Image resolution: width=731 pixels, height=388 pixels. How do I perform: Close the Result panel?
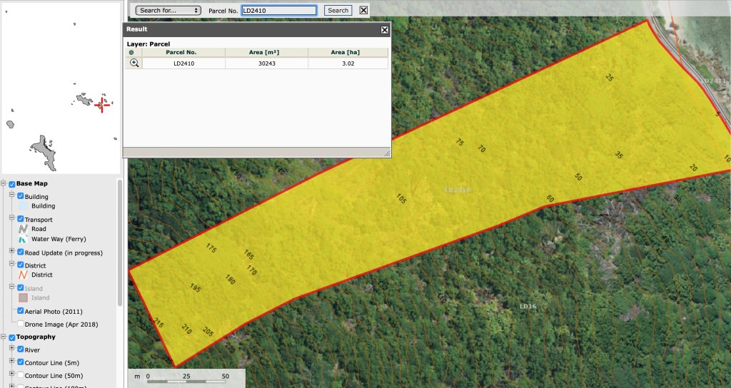(385, 30)
